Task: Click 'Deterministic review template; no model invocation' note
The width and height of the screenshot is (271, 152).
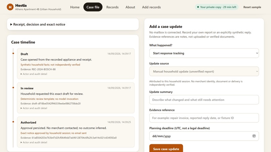Action: [49, 99]
